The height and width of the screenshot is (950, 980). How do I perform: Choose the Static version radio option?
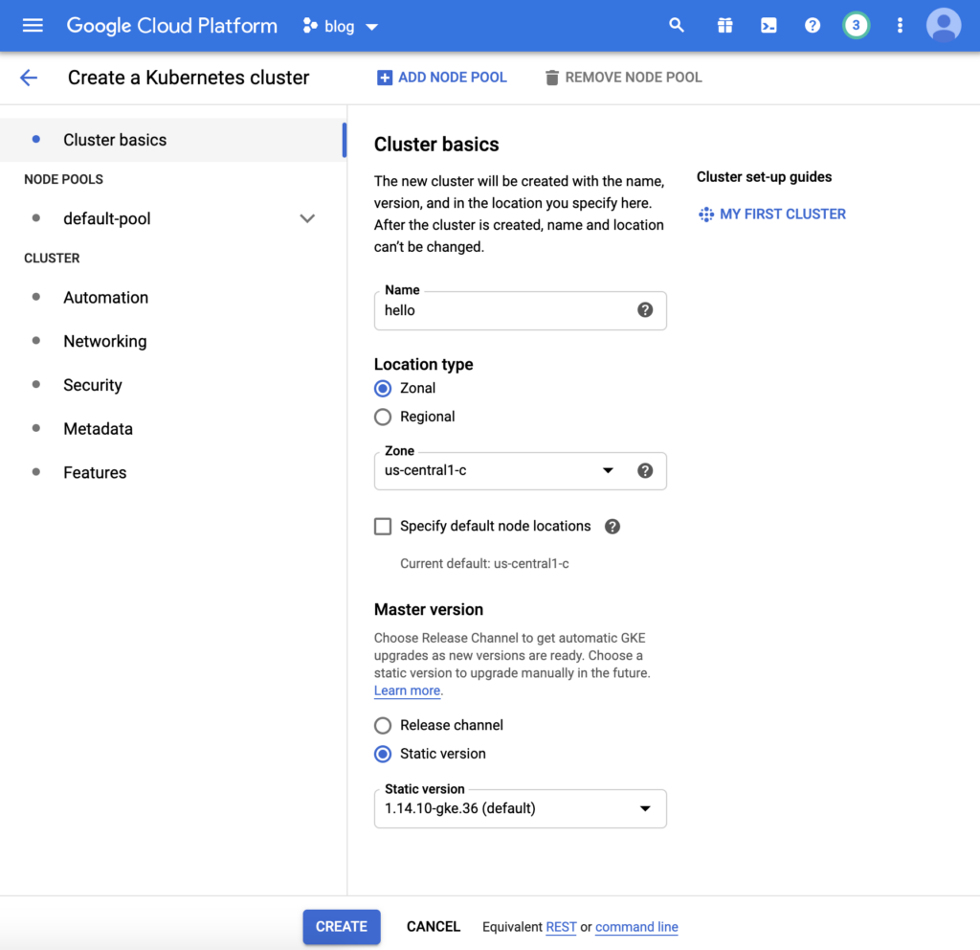pos(383,755)
